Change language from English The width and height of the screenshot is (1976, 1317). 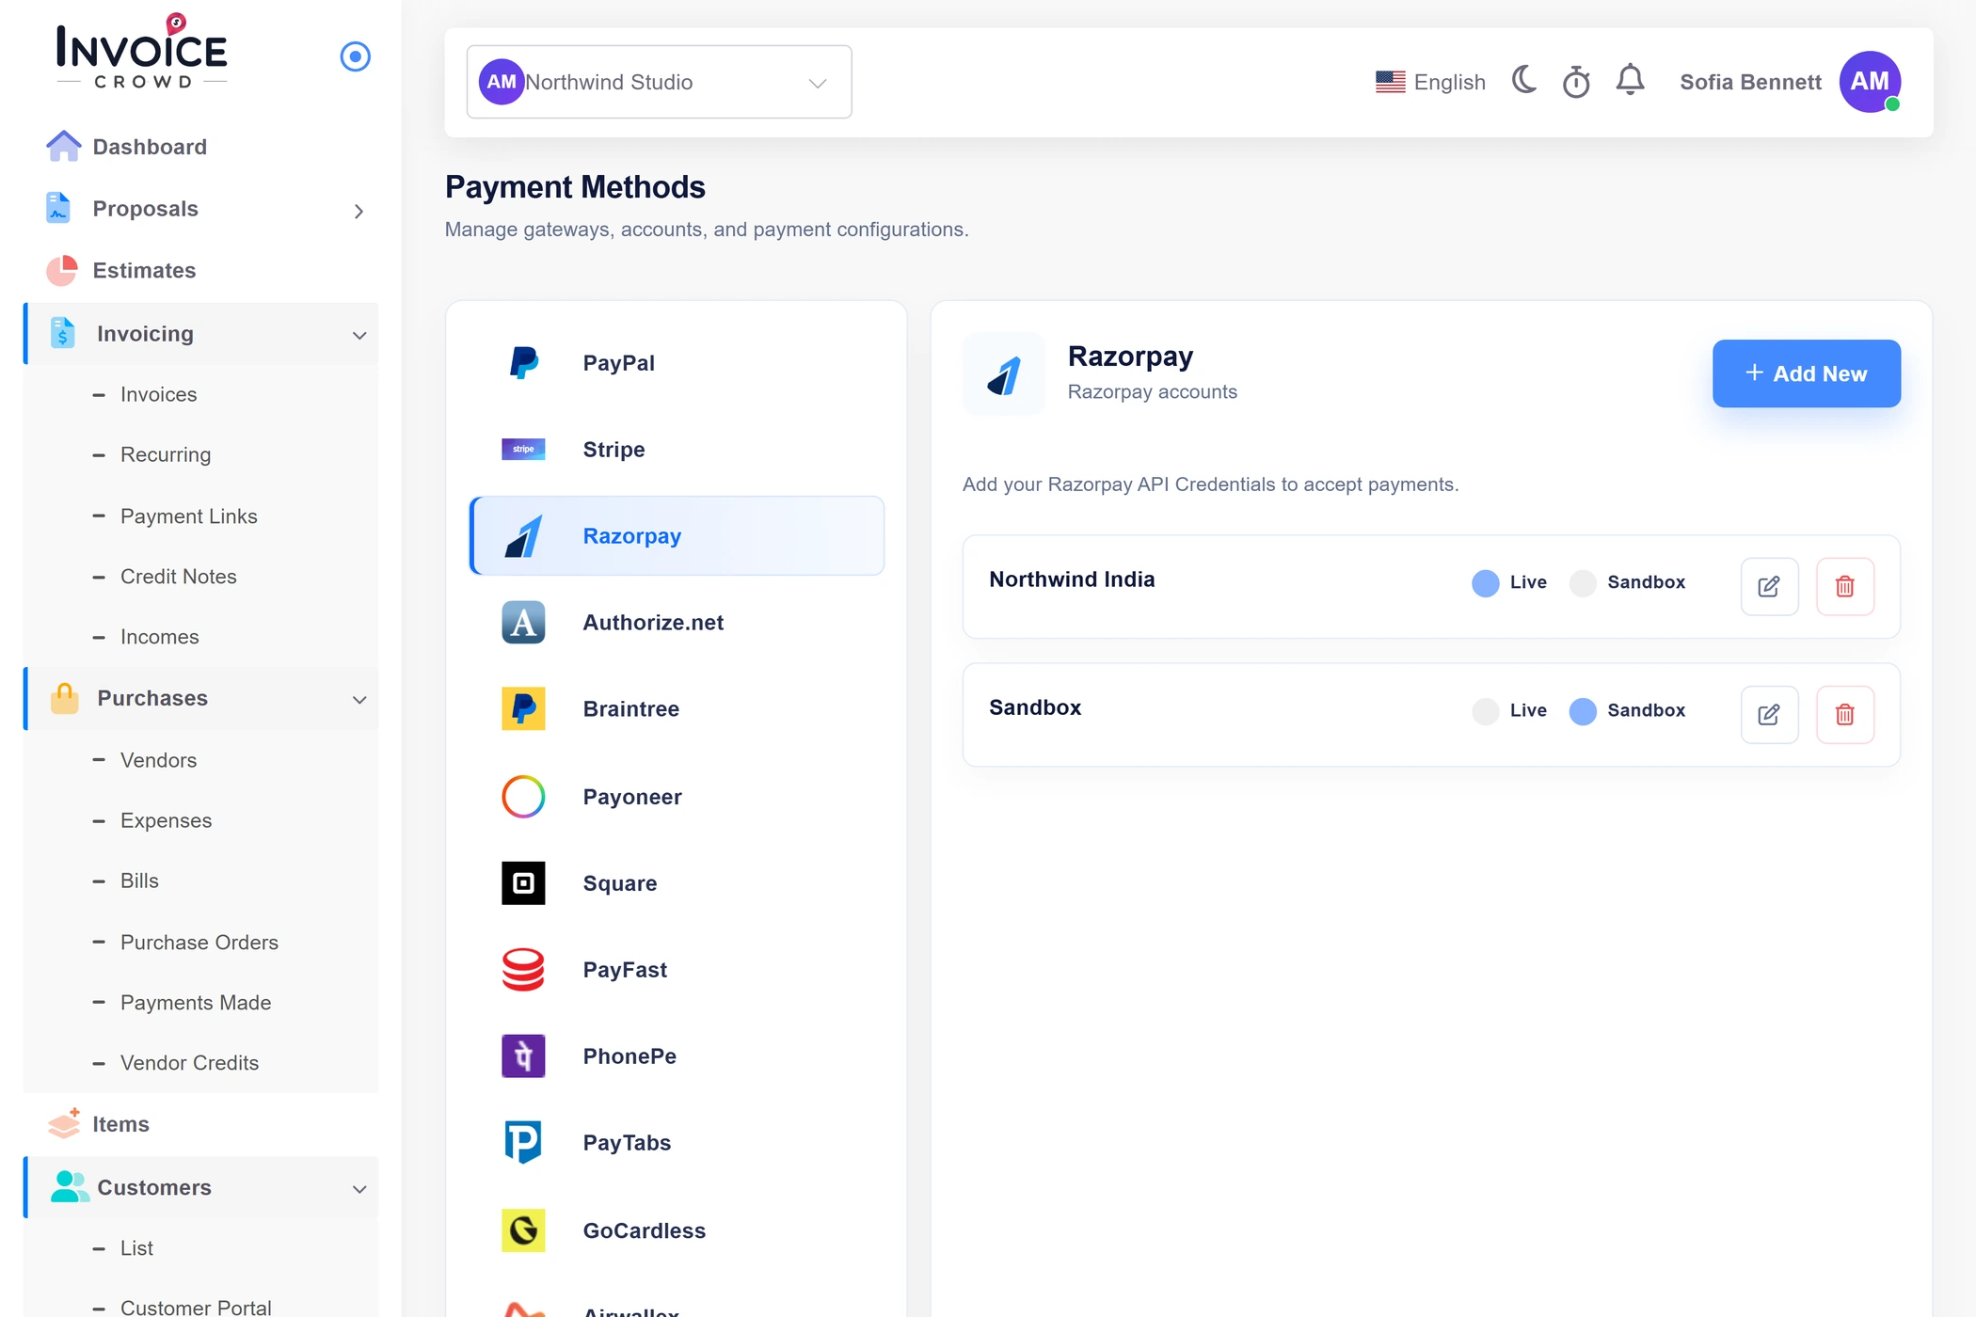coord(1430,82)
